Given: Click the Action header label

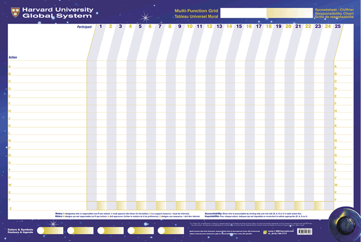Looking at the screenshot, I should (13, 57).
